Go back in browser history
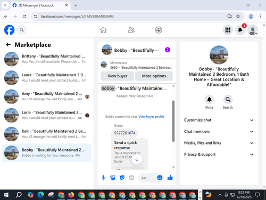This screenshot has height=200, width=266. click(x=6, y=17)
